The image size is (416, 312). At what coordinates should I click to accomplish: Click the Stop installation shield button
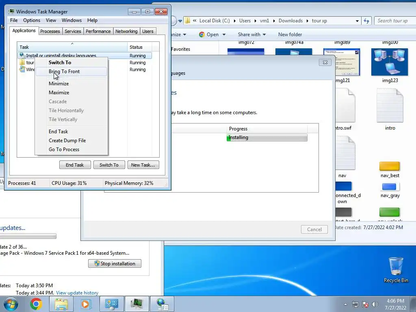(x=115, y=263)
